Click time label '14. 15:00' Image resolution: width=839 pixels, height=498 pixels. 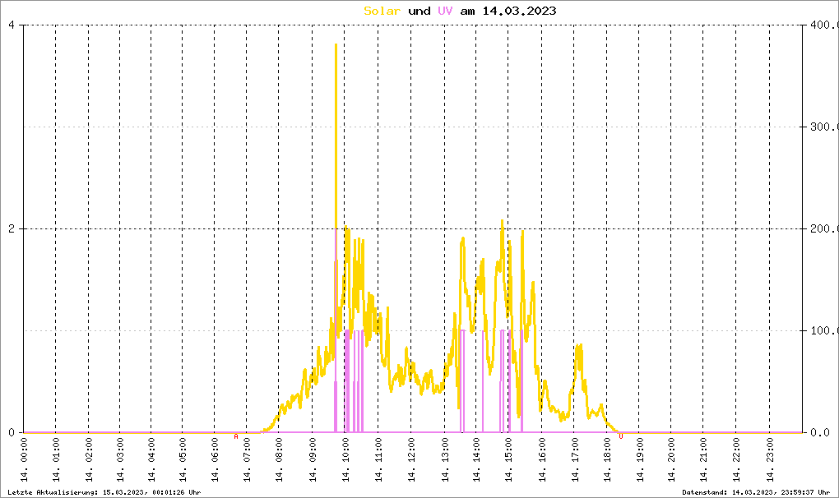click(x=508, y=460)
